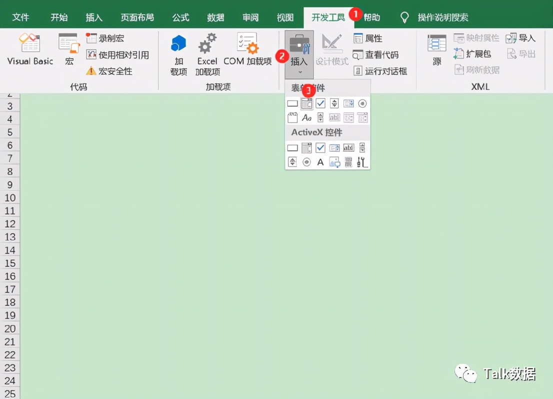Collapse the 插入 controls dropdown

click(x=299, y=54)
